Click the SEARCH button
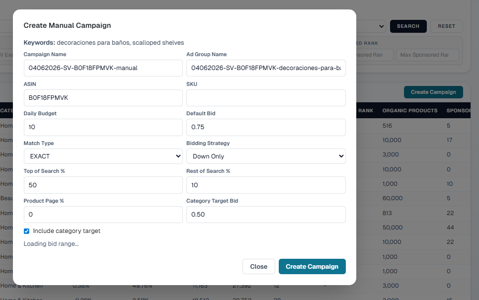The height and width of the screenshot is (300, 479). (408, 26)
